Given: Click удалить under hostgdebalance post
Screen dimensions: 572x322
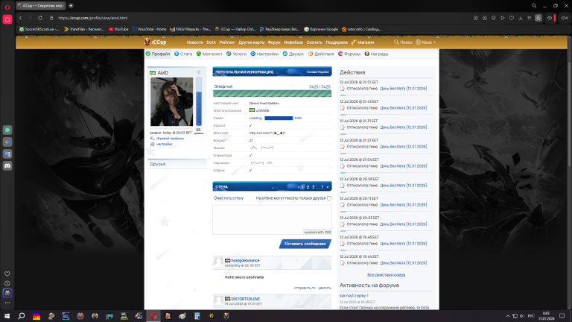Looking at the screenshot, I should (324, 288).
